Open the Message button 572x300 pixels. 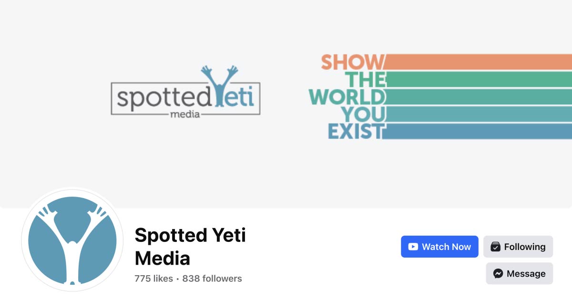point(520,273)
